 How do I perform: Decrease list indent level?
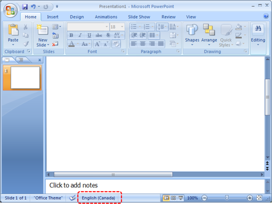pyautogui.click(x=134, y=35)
